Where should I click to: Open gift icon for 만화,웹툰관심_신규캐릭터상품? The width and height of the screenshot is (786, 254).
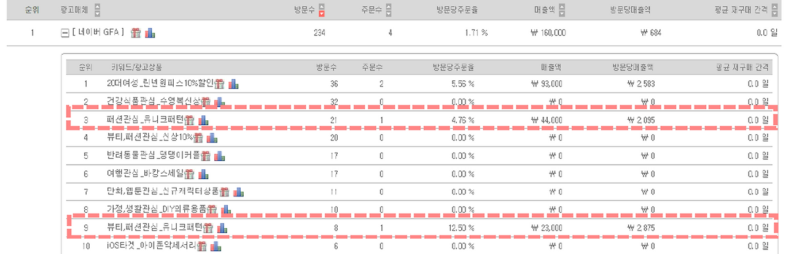click(225, 191)
